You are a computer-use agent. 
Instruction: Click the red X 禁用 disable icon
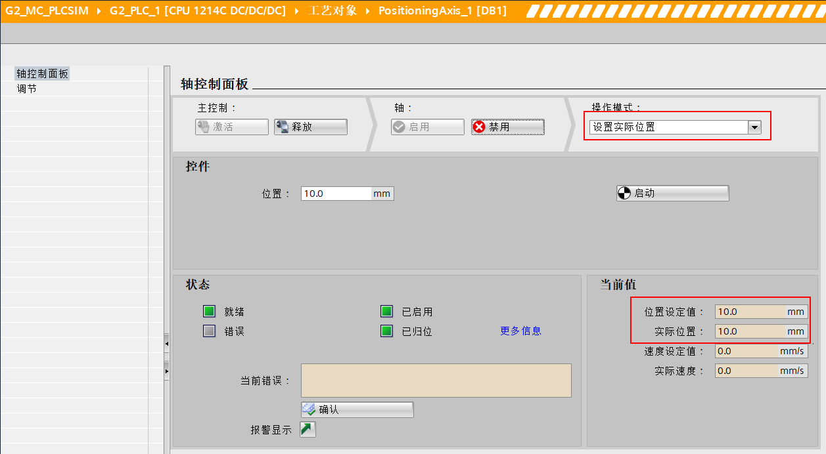pos(479,126)
